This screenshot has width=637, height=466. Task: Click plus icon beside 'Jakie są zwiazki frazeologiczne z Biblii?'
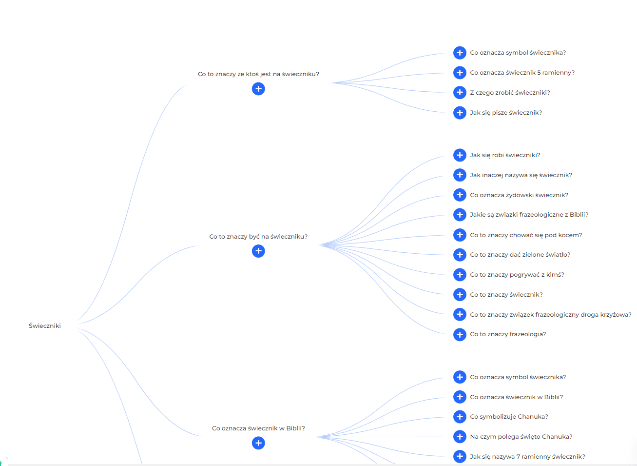(x=460, y=215)
